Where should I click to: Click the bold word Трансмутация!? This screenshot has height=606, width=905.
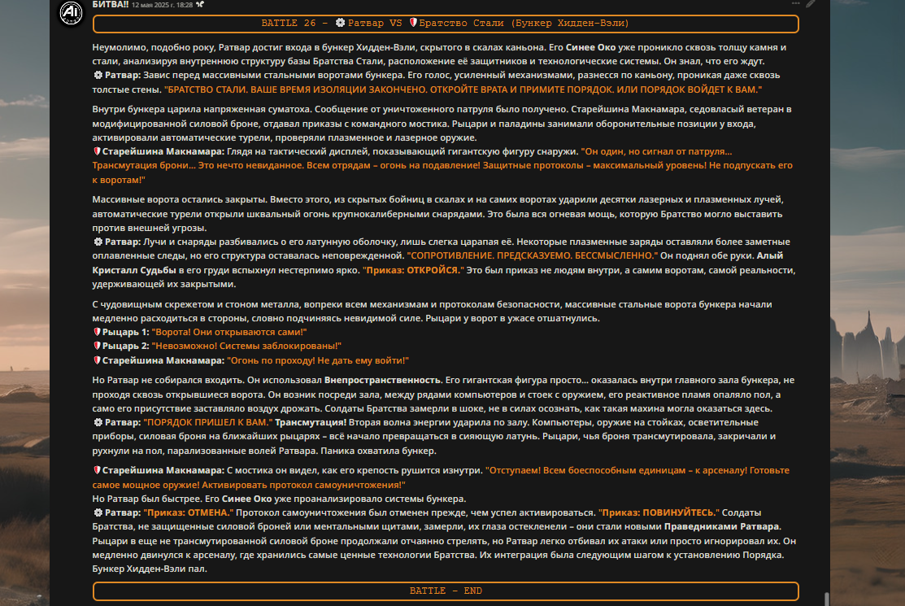311,423
